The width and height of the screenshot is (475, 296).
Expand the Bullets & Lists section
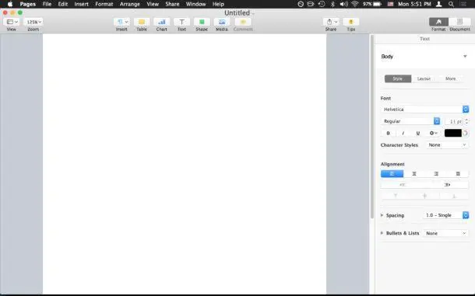(x=382, y=233)
